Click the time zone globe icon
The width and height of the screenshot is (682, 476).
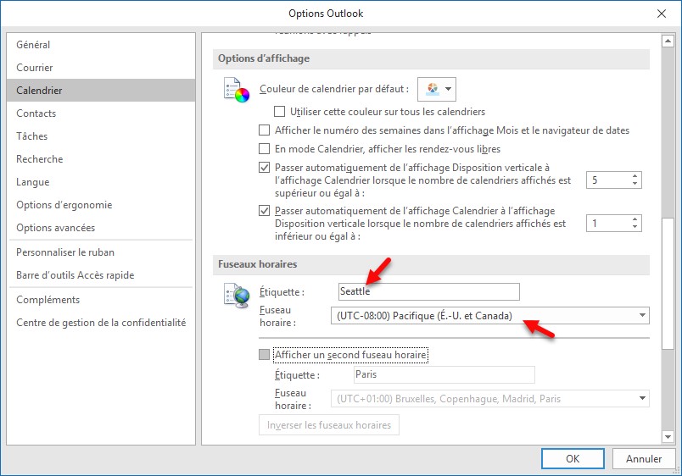[237, 296]
